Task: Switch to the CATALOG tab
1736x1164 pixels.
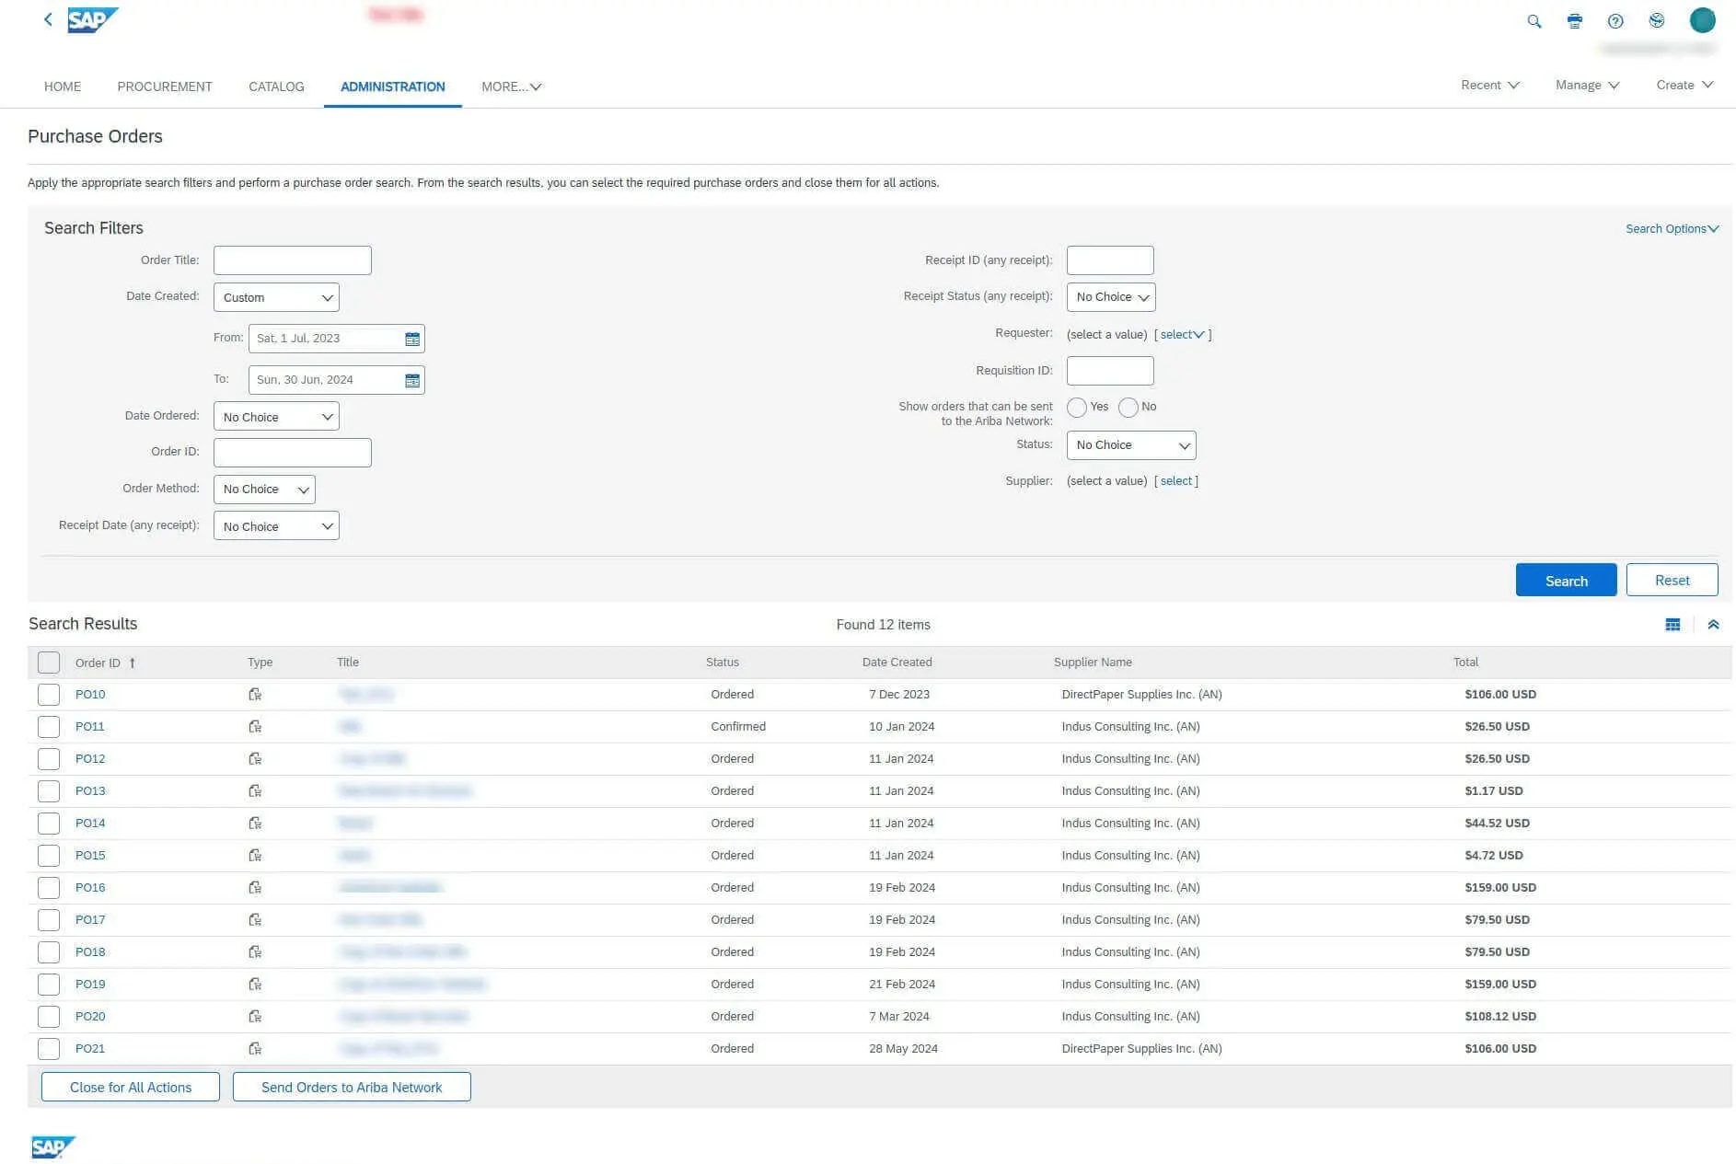Action: 276,86
